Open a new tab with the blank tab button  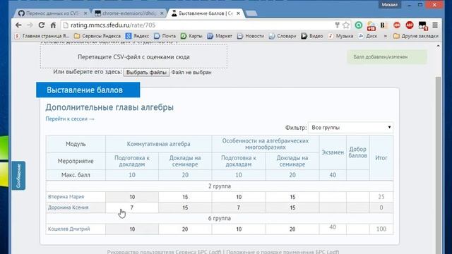tap(251, 13)
